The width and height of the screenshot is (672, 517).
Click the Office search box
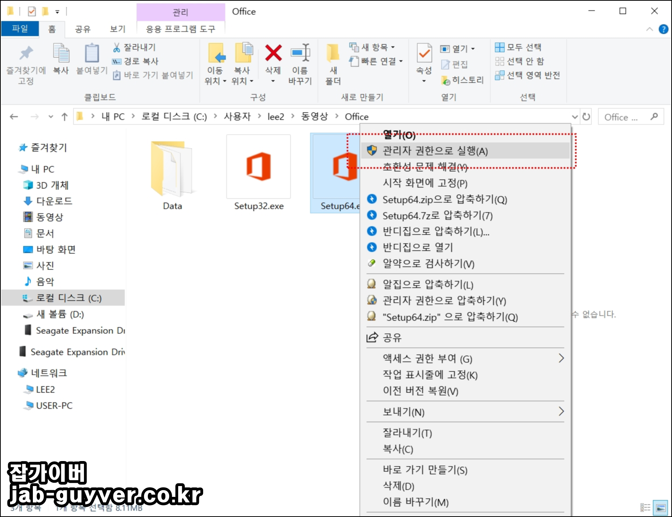coord(631,117)
